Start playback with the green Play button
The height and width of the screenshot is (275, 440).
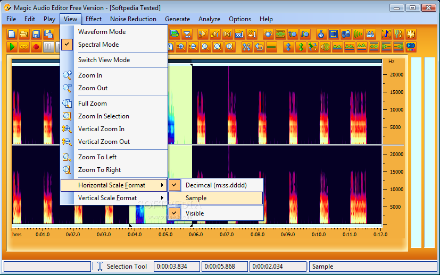click(12, 47)
